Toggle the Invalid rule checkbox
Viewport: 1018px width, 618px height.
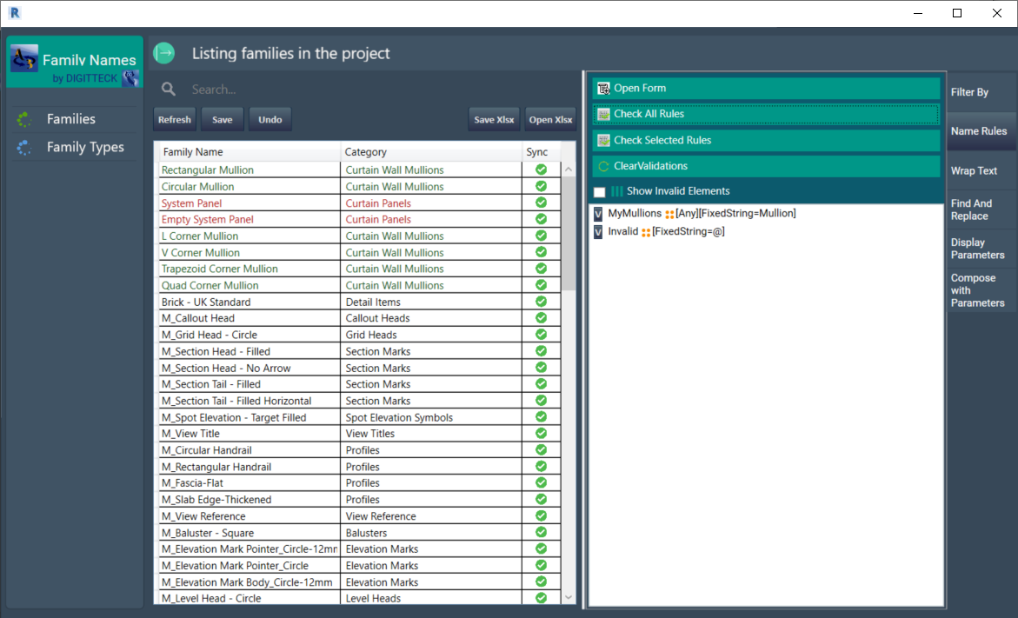[x=598, y=231]
